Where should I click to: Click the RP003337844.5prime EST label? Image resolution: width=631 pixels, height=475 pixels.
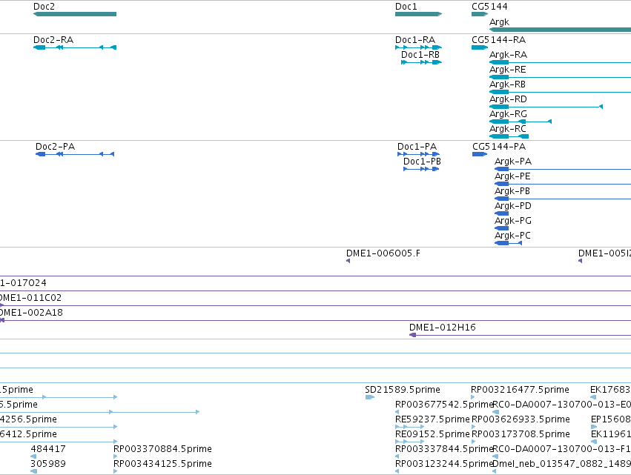click(444, 449)
